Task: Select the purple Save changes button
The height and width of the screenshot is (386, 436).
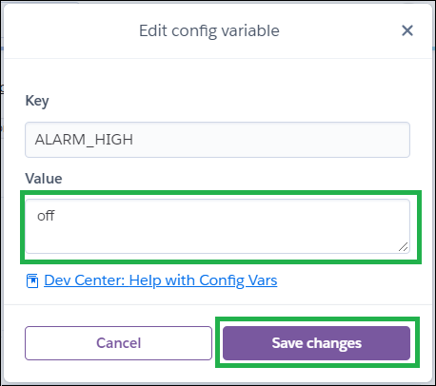Action: pos(316,343)
